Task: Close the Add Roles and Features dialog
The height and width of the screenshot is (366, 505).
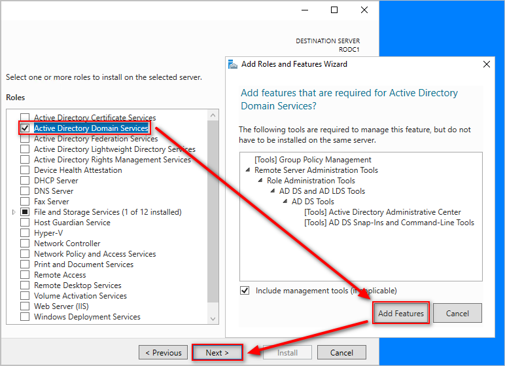Action: click(487, 64)
